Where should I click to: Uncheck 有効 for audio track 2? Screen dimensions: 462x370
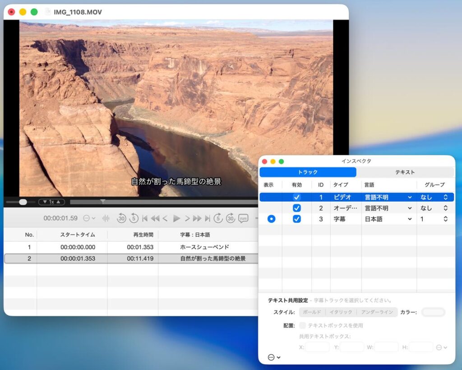296,208
